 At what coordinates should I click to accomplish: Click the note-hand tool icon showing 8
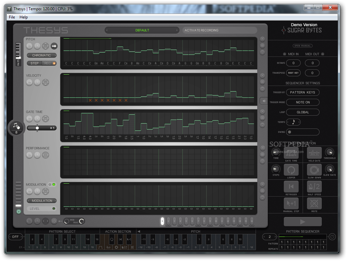pos(16,128)
